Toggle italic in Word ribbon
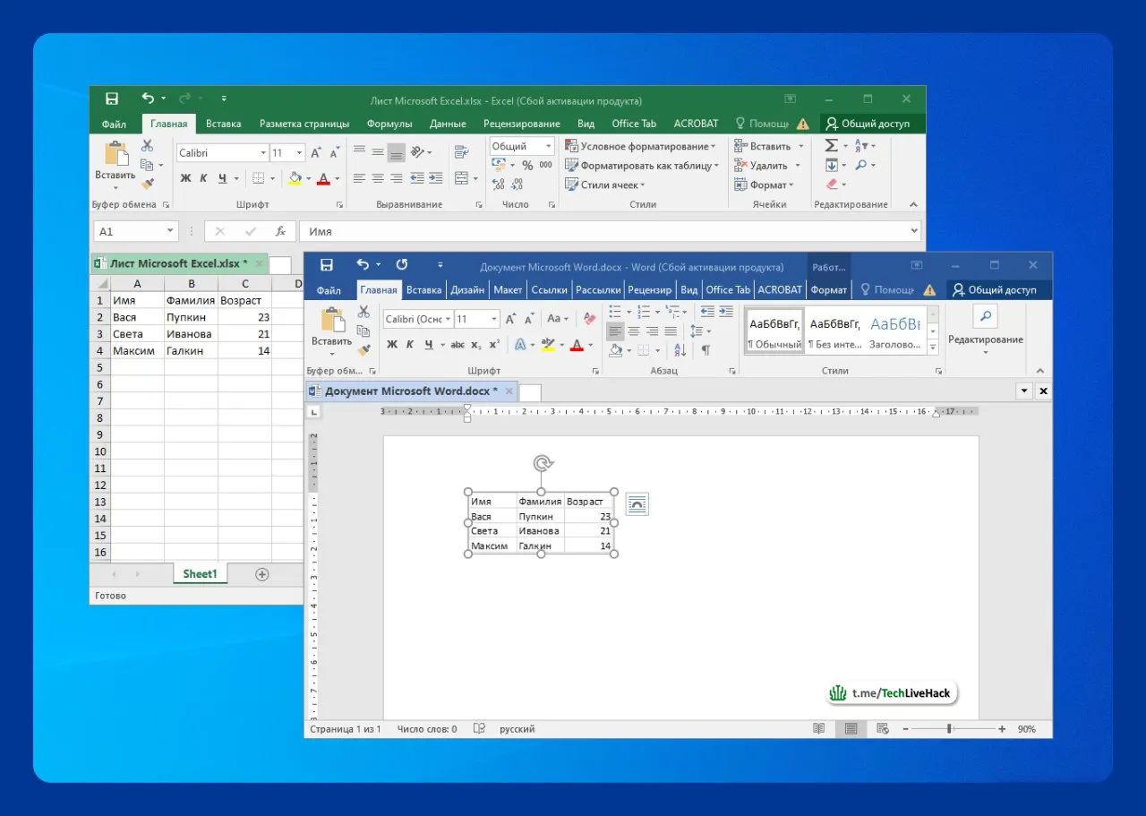The width and height of the screenshot is (1146, 816). (410, 345)
